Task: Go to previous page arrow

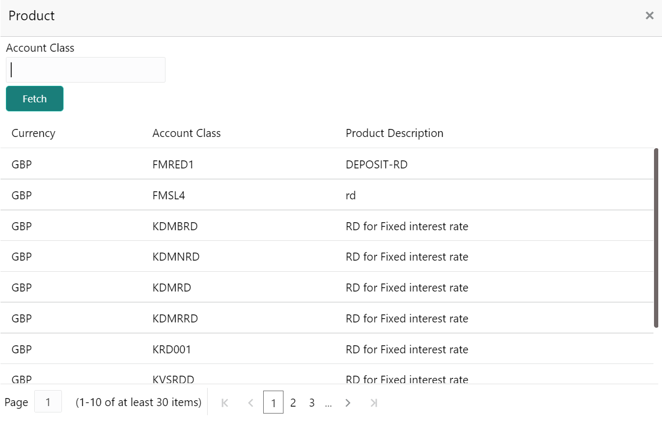Action: point(250,403)
